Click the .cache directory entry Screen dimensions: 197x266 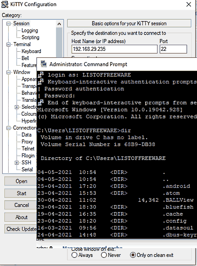(x=173, y=214)
